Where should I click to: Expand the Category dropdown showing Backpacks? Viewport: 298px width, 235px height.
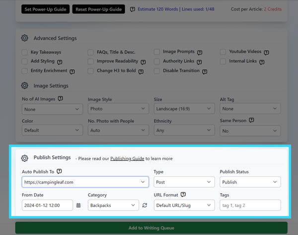coord(113,205)
